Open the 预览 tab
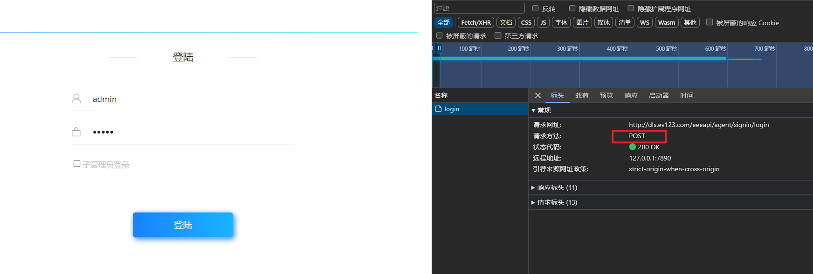This screenshot has width=813, height=274. 606,95
